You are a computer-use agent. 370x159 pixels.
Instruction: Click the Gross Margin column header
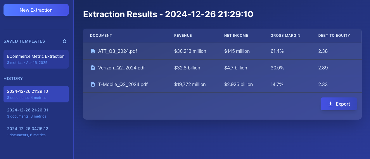click(285, 36)
